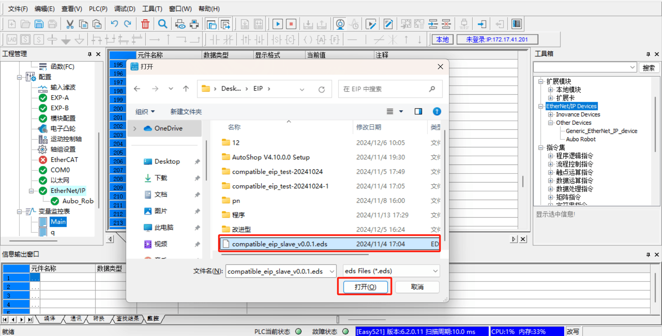Pin the 工具箱 panel with the pushpin

(x=648, y=54)
